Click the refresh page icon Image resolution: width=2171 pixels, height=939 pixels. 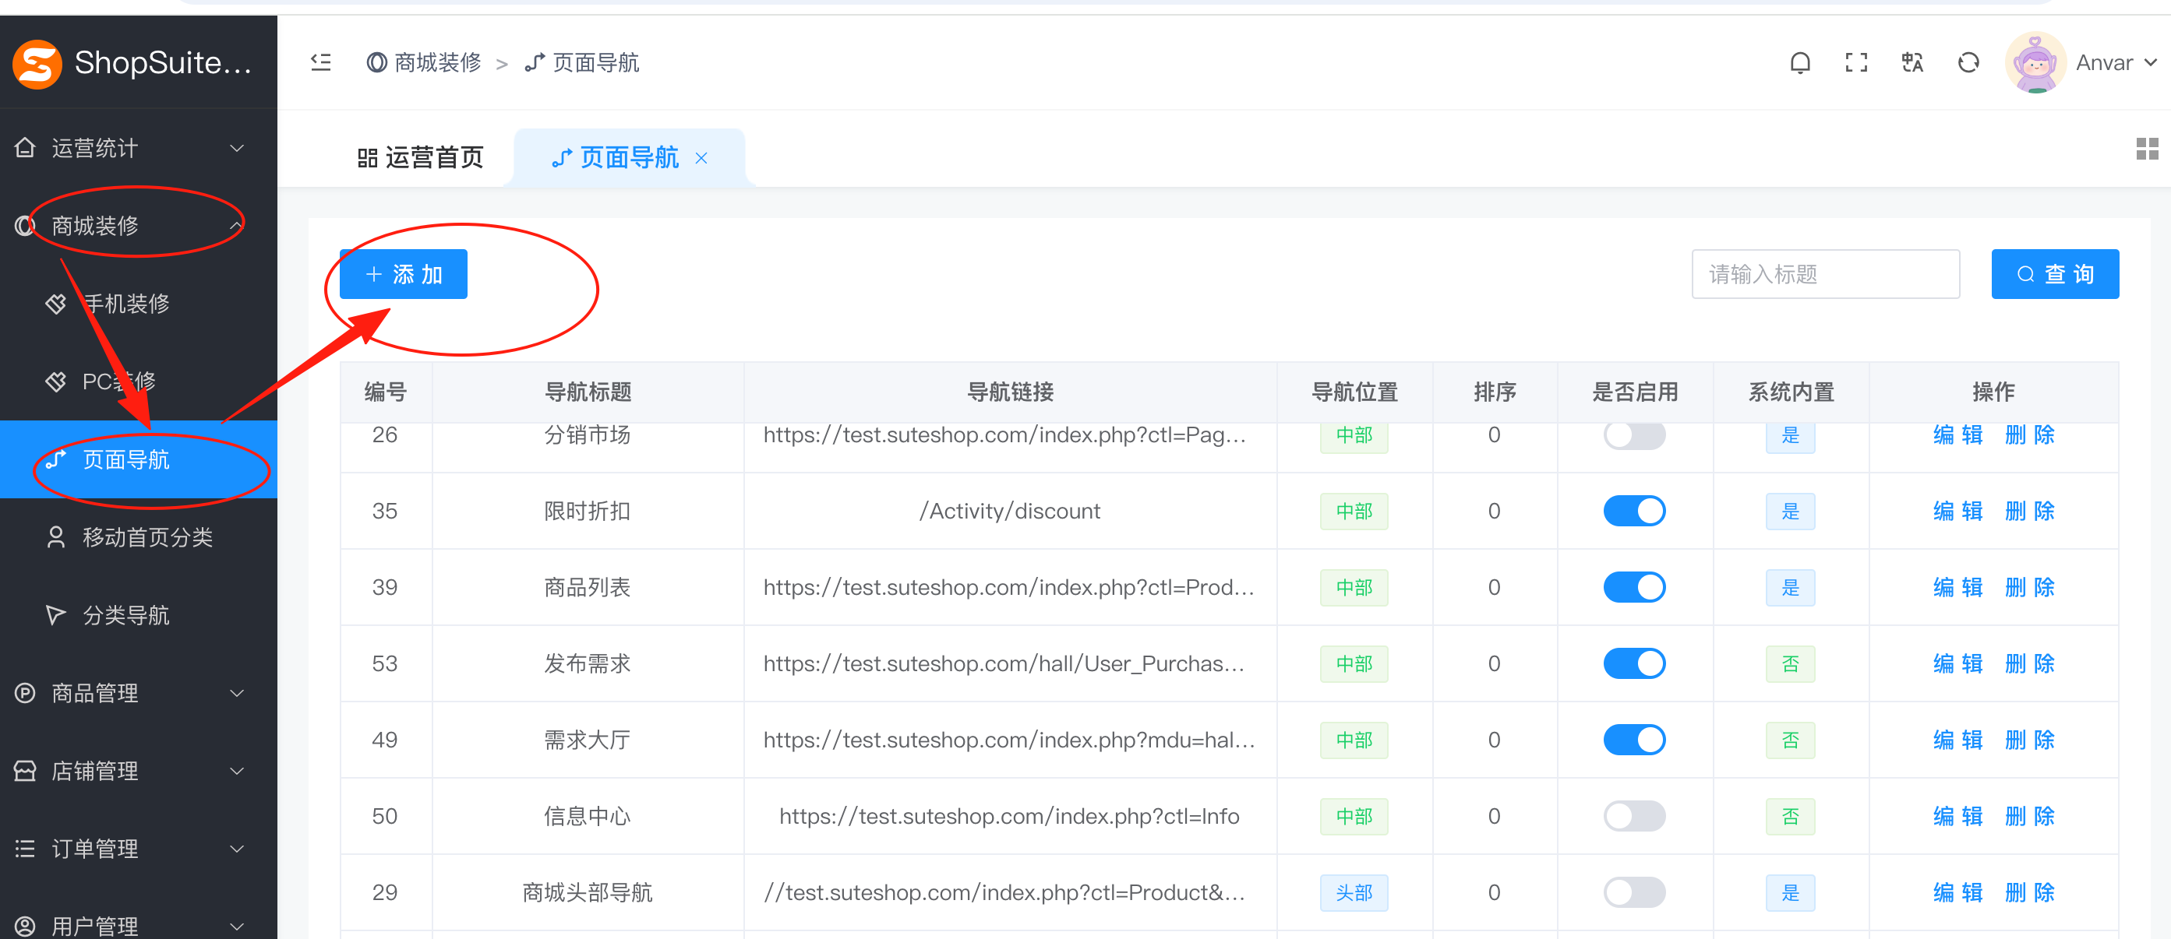(1968, 63)
